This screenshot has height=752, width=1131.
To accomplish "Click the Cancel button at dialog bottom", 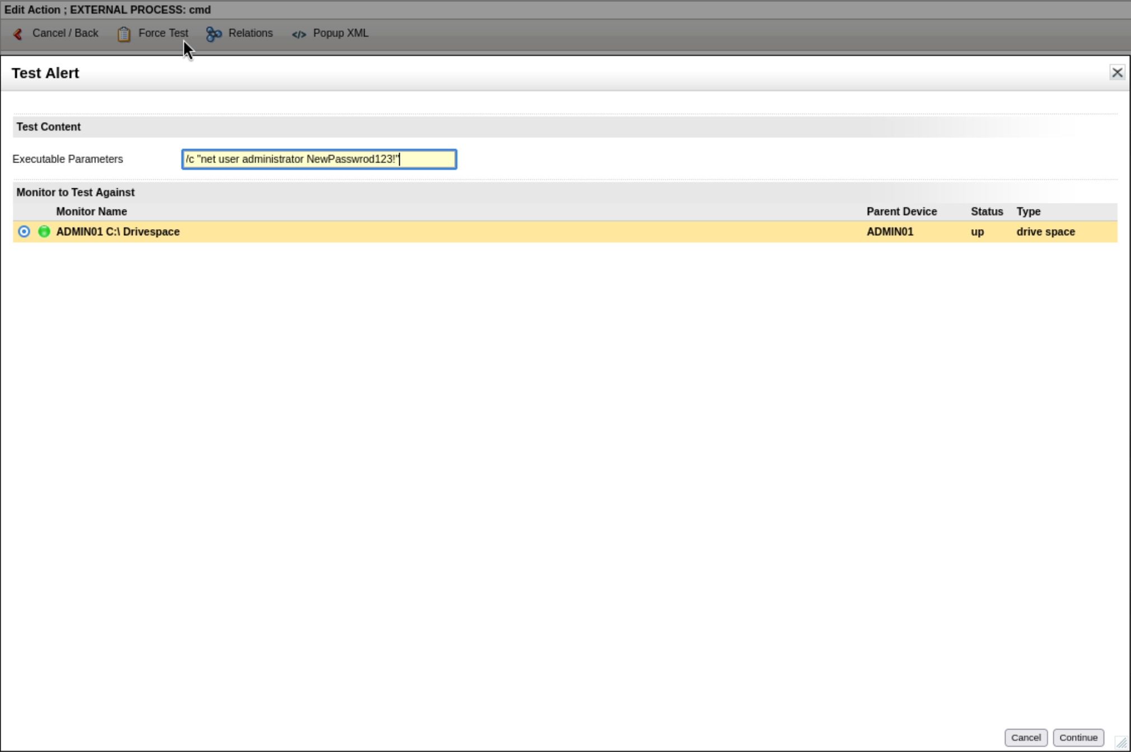I will [x=1026, y=737].
